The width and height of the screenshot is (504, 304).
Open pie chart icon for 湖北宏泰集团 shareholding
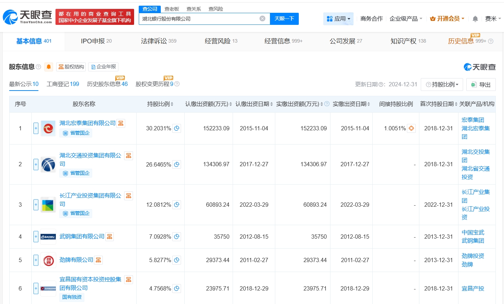coord(177,128)
